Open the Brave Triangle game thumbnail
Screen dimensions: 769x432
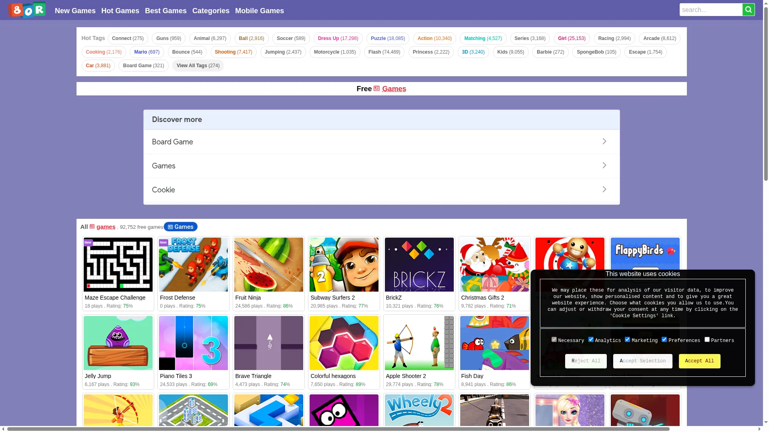pos(268,343)
